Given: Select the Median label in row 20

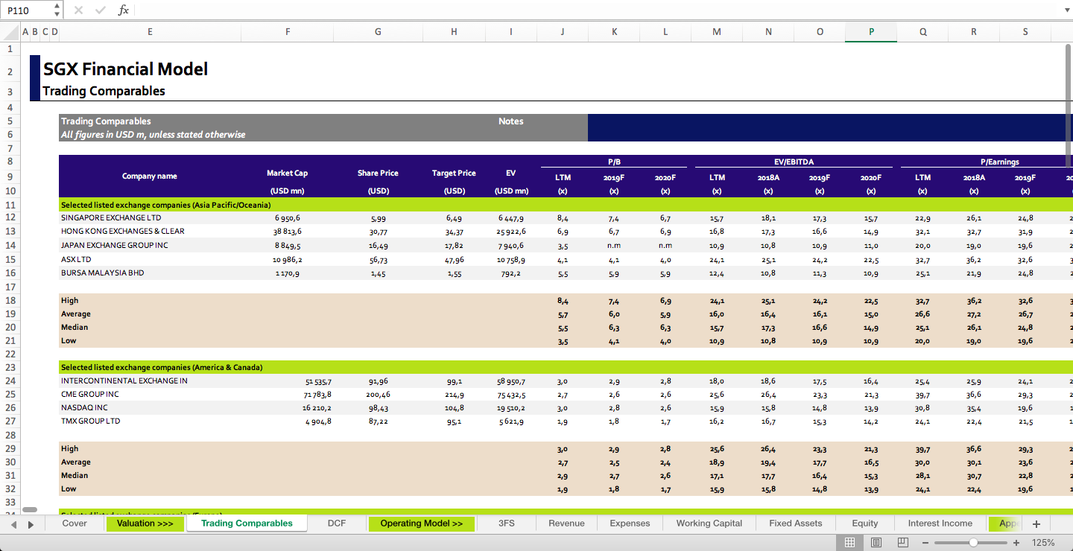Looking at the screenshot, I should pyautogui.click(x=75, y=327).
